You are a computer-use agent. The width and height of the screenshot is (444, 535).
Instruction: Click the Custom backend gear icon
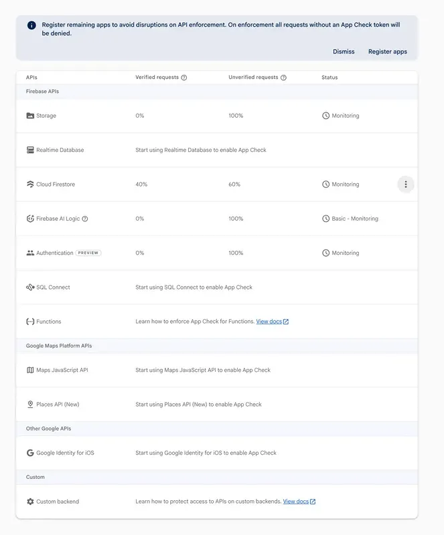tap(30, 502)
